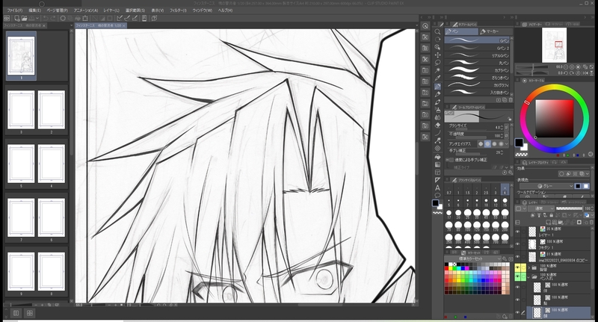
Task: Open the save dropdown arrow in command bar
Action: (37, 18)
